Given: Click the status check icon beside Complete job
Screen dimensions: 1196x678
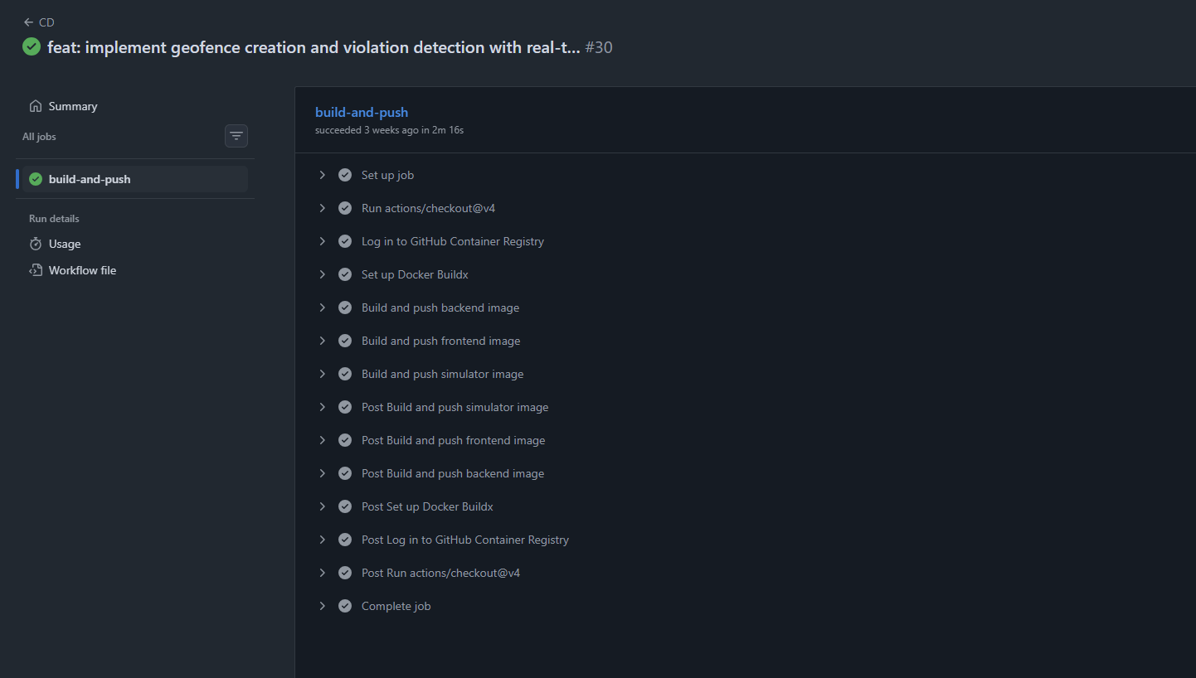Looking at the screenshot, I should (345, 606).
